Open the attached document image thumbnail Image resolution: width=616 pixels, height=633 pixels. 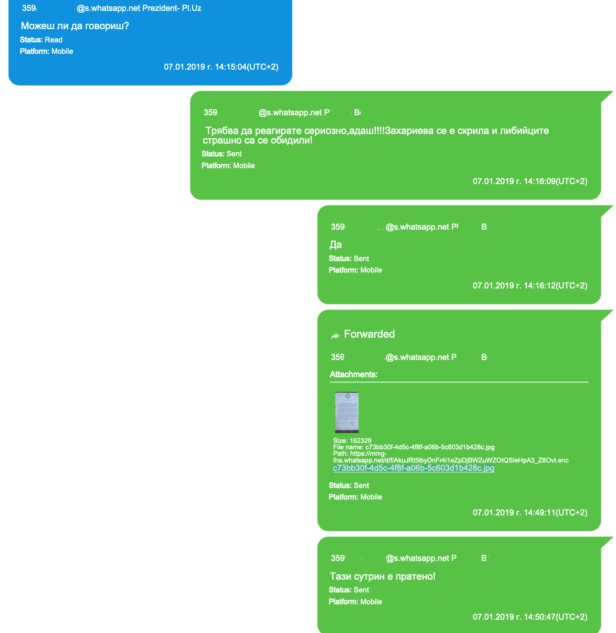(x=347, y=412)
